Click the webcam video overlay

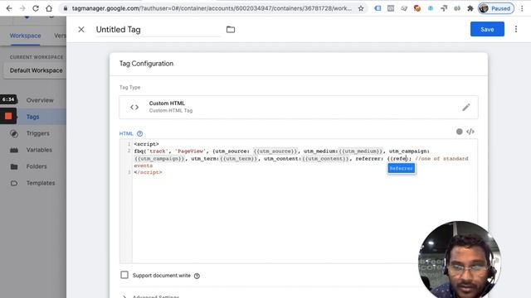click(460, 259)
